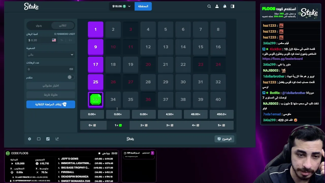
Task: Click the clear table (طاولة فارغة) button
Action: tap(51, 95)
